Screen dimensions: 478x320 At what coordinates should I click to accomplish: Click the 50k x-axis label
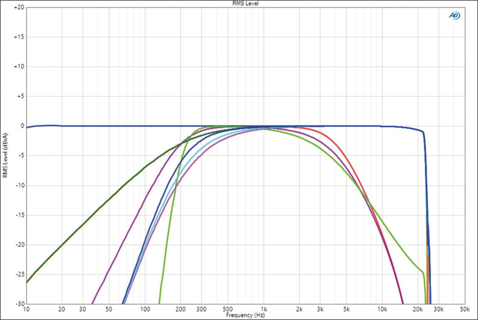[x=465, y=309]
